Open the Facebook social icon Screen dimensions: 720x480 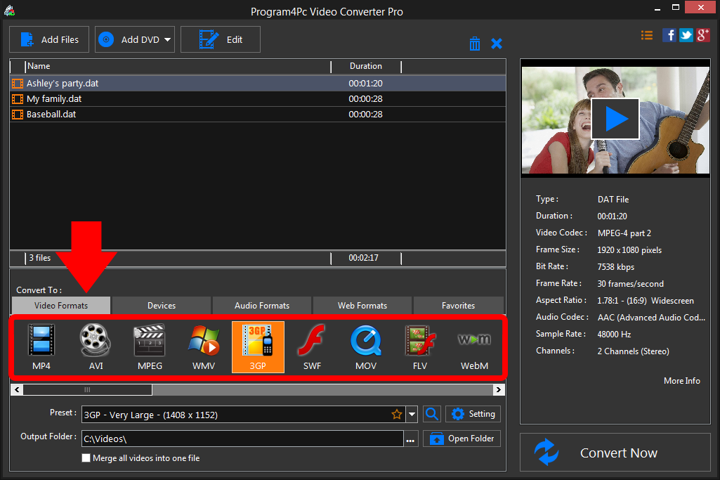point(669,35)
